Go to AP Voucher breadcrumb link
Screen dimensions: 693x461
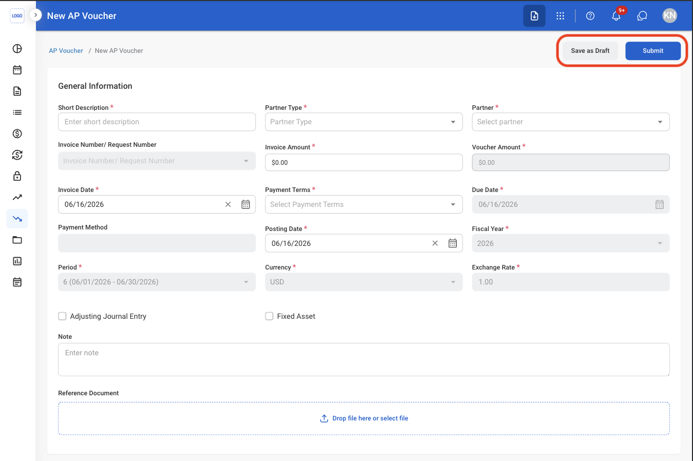pyautogui.click(x=66, y=51)
